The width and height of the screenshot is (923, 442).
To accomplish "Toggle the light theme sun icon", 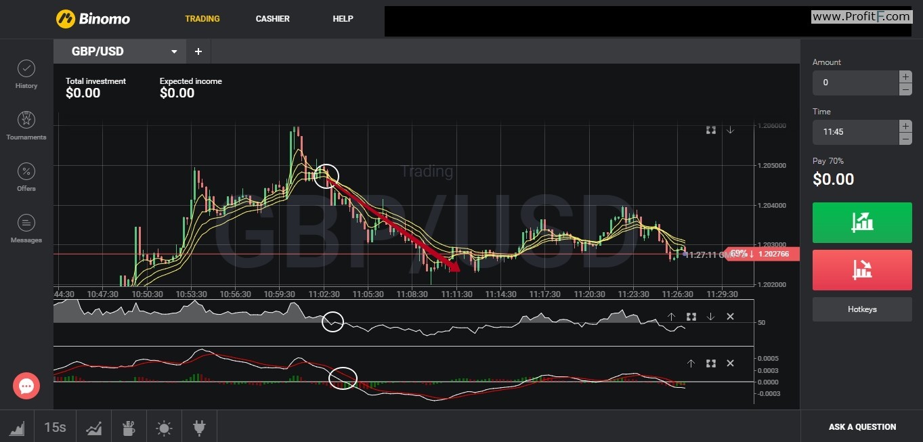I will pos(164,427).
